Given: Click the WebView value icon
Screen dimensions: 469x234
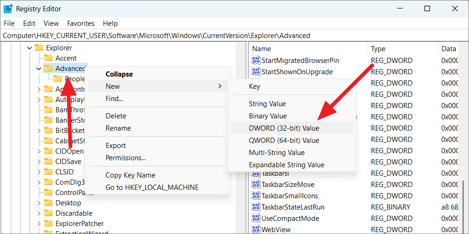Looking at the screenshot, I should pos(256,229).
